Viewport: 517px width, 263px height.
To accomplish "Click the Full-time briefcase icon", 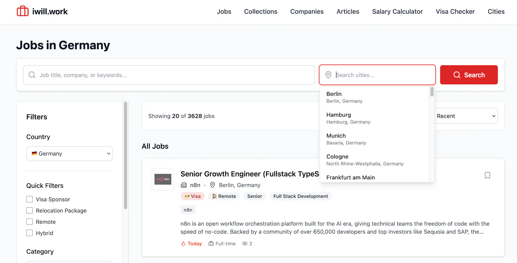I will [x=211, y=244].
